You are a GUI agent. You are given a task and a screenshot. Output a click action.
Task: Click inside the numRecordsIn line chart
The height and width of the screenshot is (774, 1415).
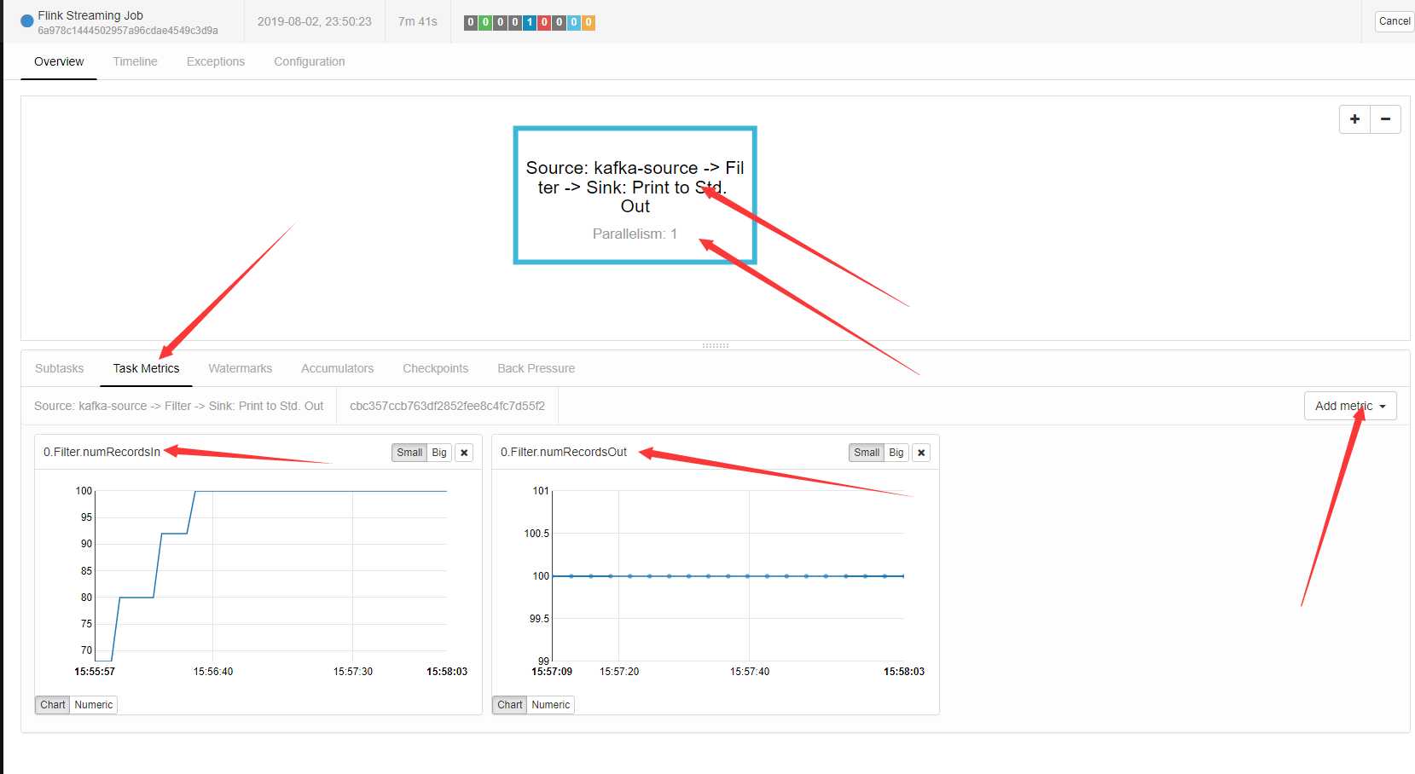(x=271, y=576)
